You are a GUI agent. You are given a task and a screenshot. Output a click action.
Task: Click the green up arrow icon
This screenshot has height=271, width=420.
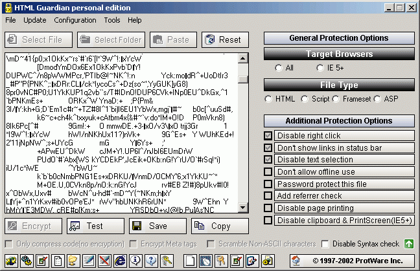point(409,244)
